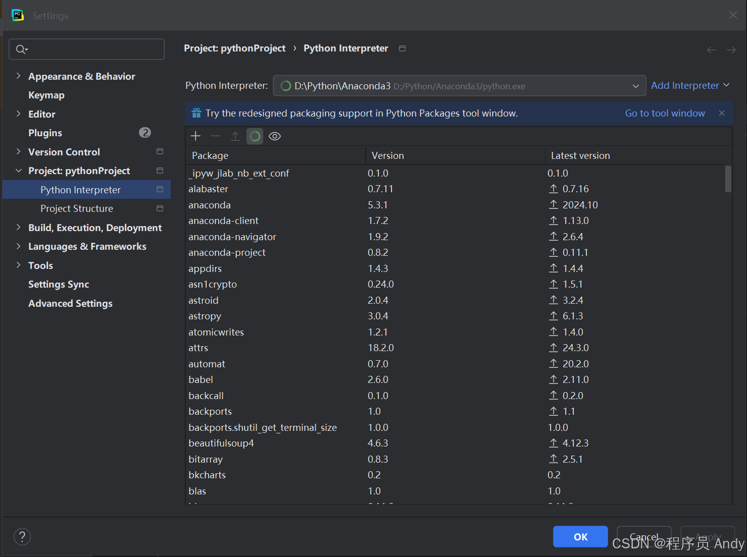Expand Build, Execution, Deployment section
Screen dimensions: 747x557
click(18, 227)
